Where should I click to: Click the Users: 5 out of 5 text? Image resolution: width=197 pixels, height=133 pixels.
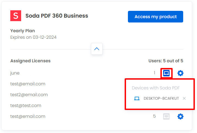click(166, 61)
